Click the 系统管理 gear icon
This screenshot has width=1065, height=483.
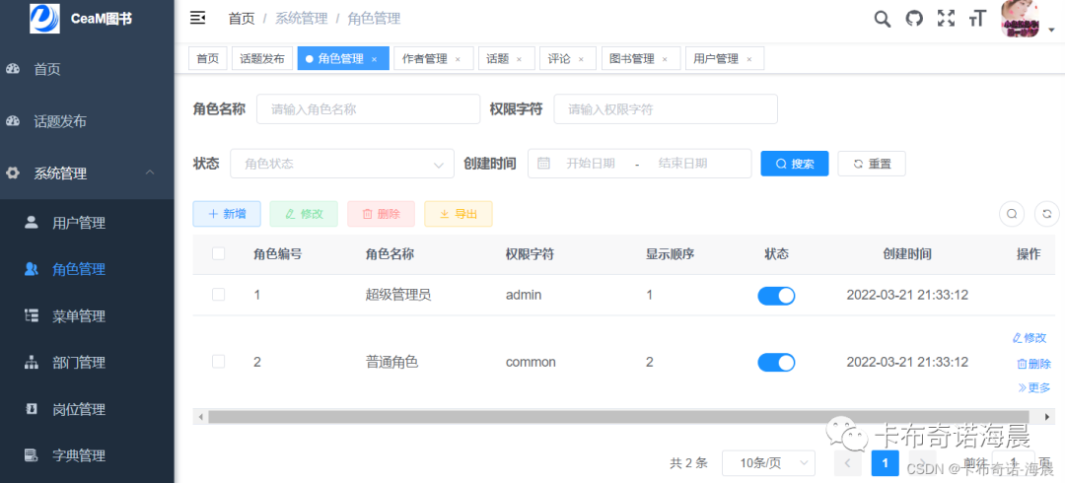coord(13,173)
